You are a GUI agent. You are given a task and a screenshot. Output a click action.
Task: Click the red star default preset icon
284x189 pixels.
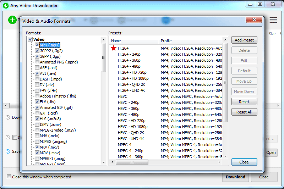(x=114, y=48)
